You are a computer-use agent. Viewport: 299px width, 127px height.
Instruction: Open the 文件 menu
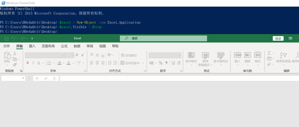coord(6,46)
